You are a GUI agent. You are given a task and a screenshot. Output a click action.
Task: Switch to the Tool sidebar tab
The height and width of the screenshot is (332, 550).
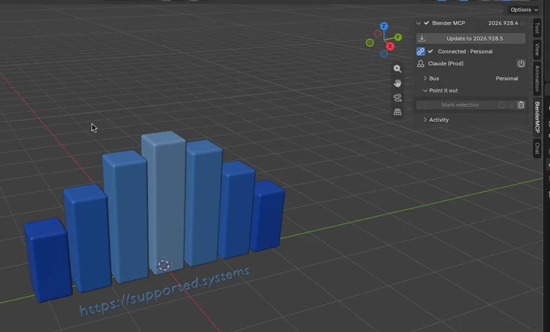pyautogui.click(x=537, y=27)
